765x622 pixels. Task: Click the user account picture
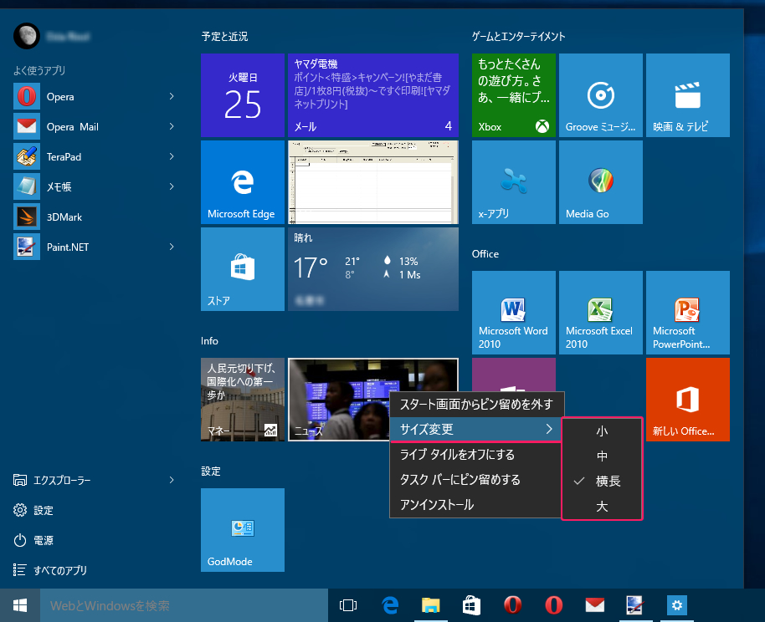pos(26,36)
